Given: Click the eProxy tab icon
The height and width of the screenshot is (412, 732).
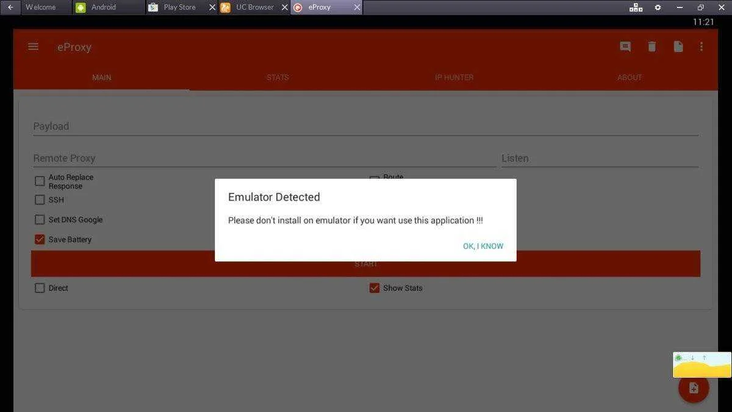Looking at the screenshot, I should click(298, 7).
